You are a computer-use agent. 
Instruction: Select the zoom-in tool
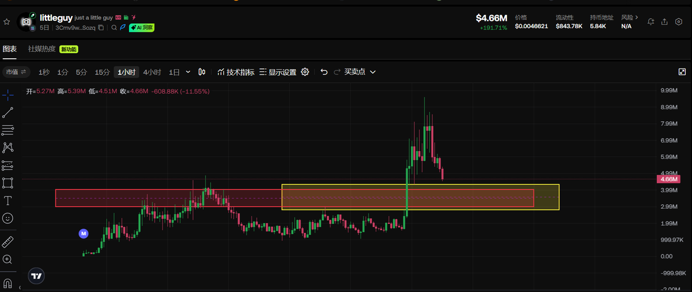[7, 260]
